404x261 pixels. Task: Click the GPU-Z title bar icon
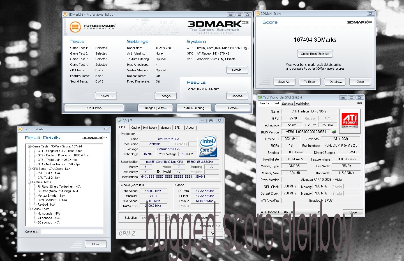[260, 98]
